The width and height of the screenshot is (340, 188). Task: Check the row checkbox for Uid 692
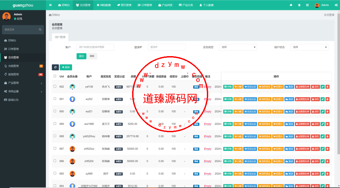pyautogui.click(x=55, y=86)
